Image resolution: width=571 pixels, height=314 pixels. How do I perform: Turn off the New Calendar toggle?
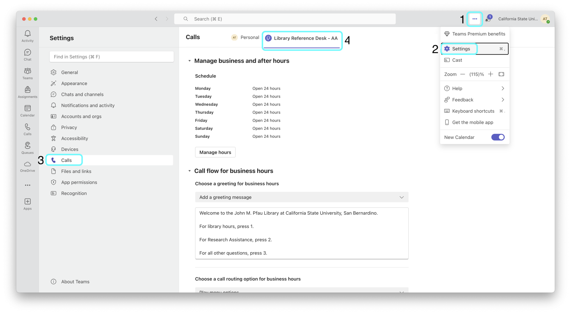pos(498,137)
